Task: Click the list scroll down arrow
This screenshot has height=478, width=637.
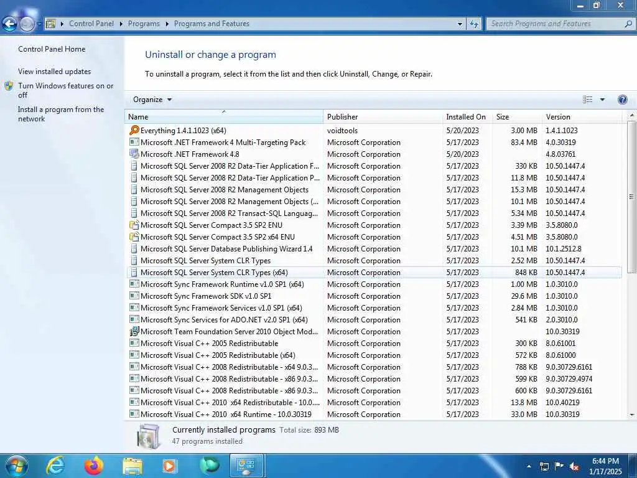Action: (632, 415)
